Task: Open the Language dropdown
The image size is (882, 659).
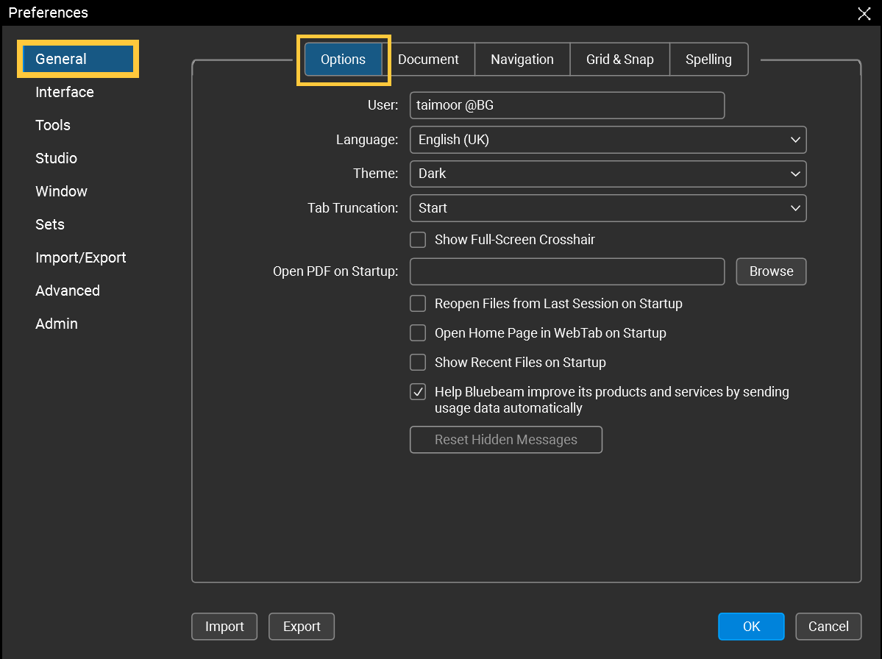Action: click(794, 140)
